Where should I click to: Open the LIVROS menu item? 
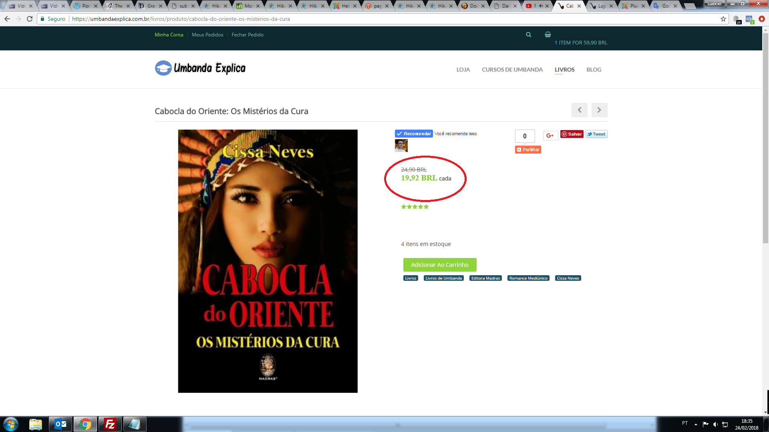pos(564,70)
